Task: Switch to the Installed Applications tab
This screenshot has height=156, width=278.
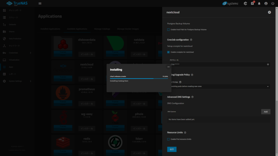Action: click(x=50, y=29)
